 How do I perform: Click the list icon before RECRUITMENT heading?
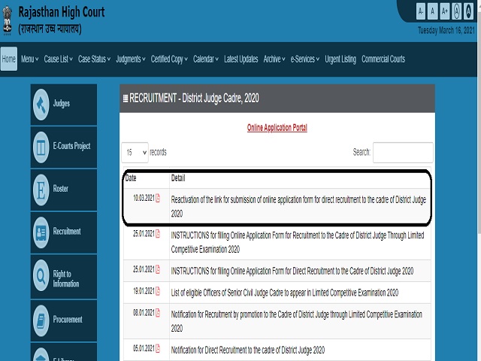126,99
